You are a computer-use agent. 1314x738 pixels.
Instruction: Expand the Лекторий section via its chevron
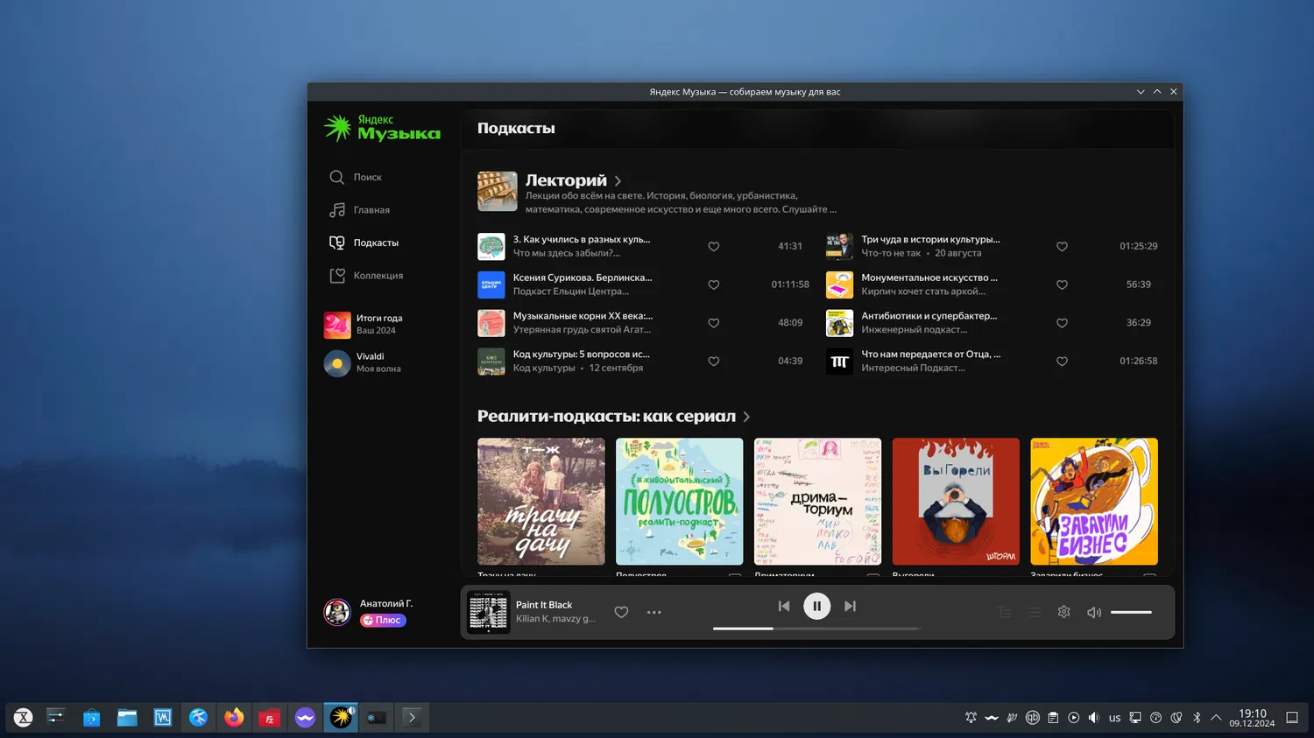tap(618, 181)
